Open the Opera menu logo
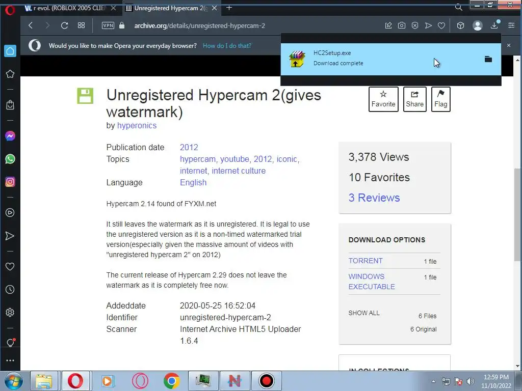The width and height of the screenshot is (522, 391). click(10, 10)
